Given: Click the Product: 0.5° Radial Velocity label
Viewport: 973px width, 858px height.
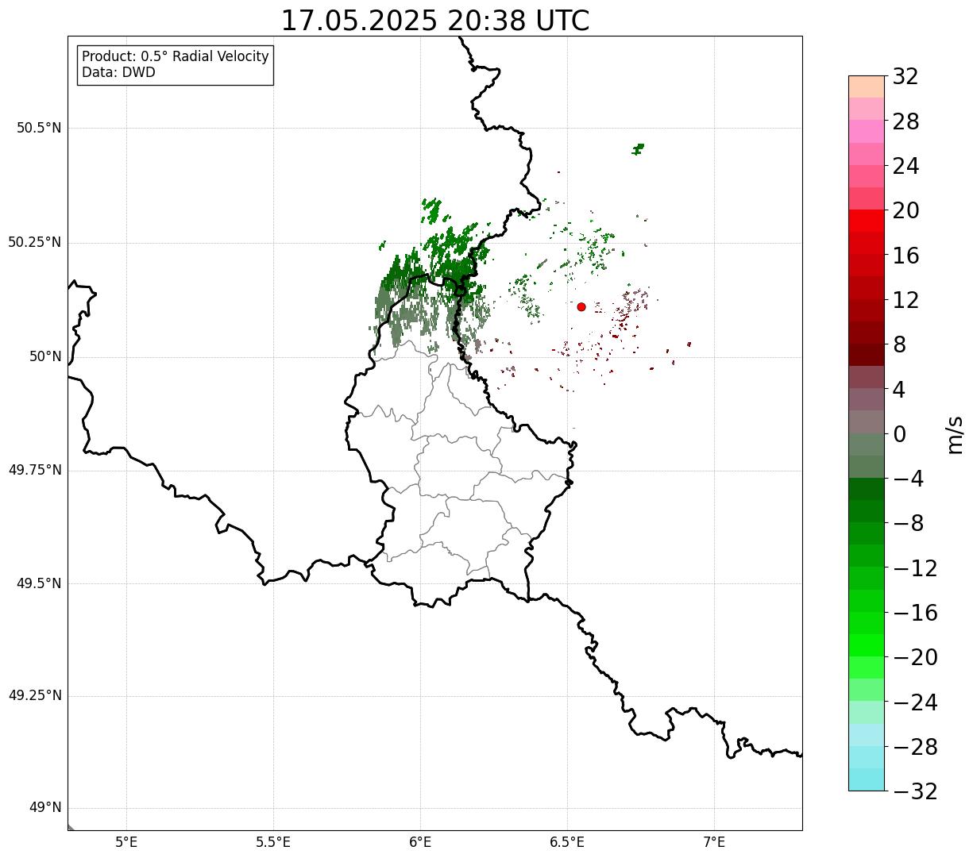Looking at the screenshot, I should tap(176, 57).
